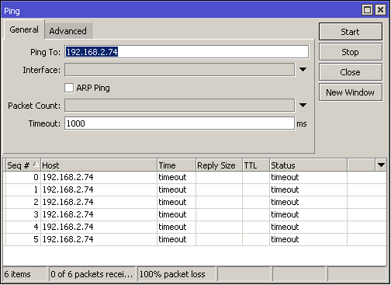Click the Time column header

[176, 165]
